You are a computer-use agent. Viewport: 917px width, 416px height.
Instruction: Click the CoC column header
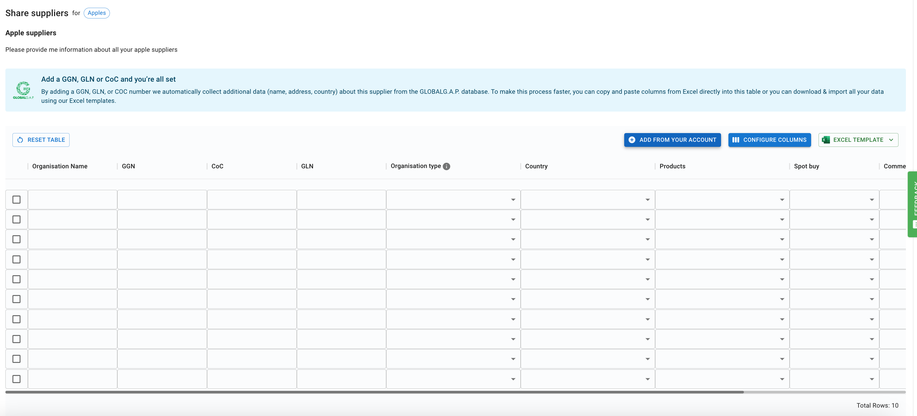tap(217, 166)
